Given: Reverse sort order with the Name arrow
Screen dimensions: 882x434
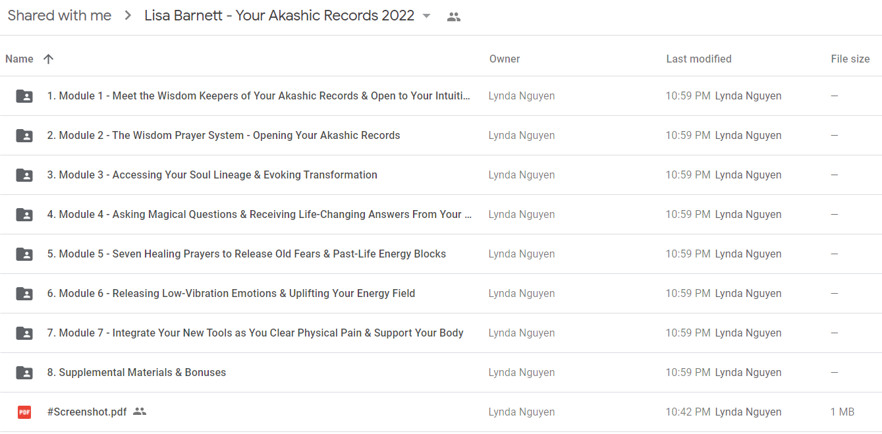Looking at the screenshot, I should point(48,59).
